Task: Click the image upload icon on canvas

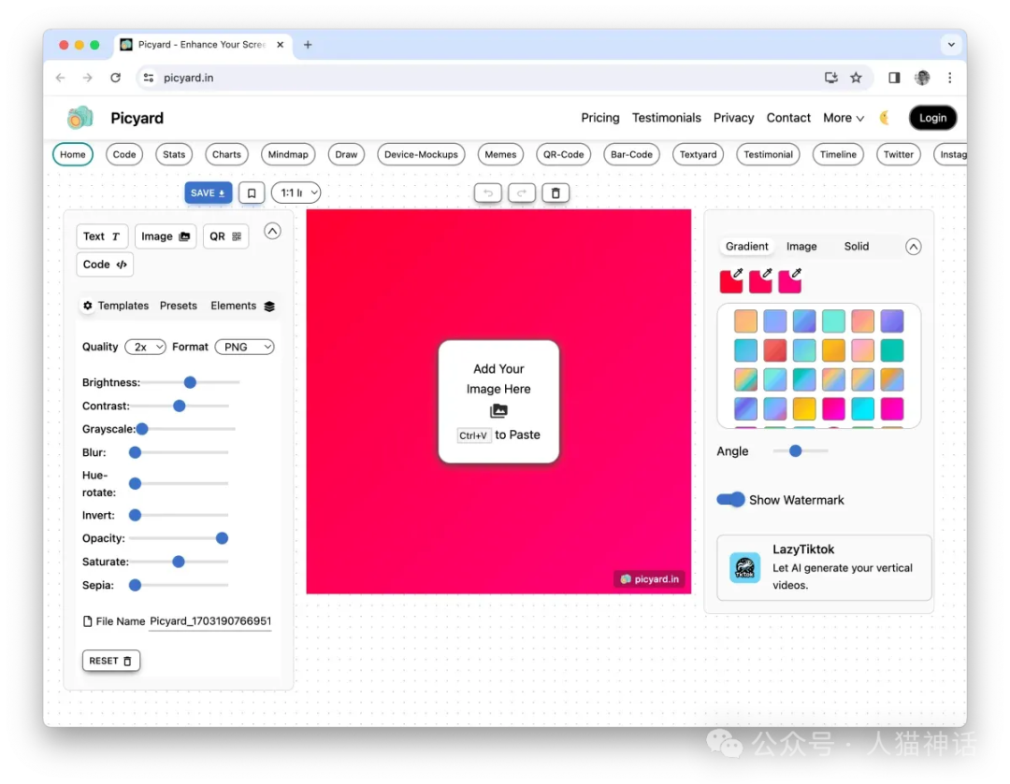Action: click(498, 410)
